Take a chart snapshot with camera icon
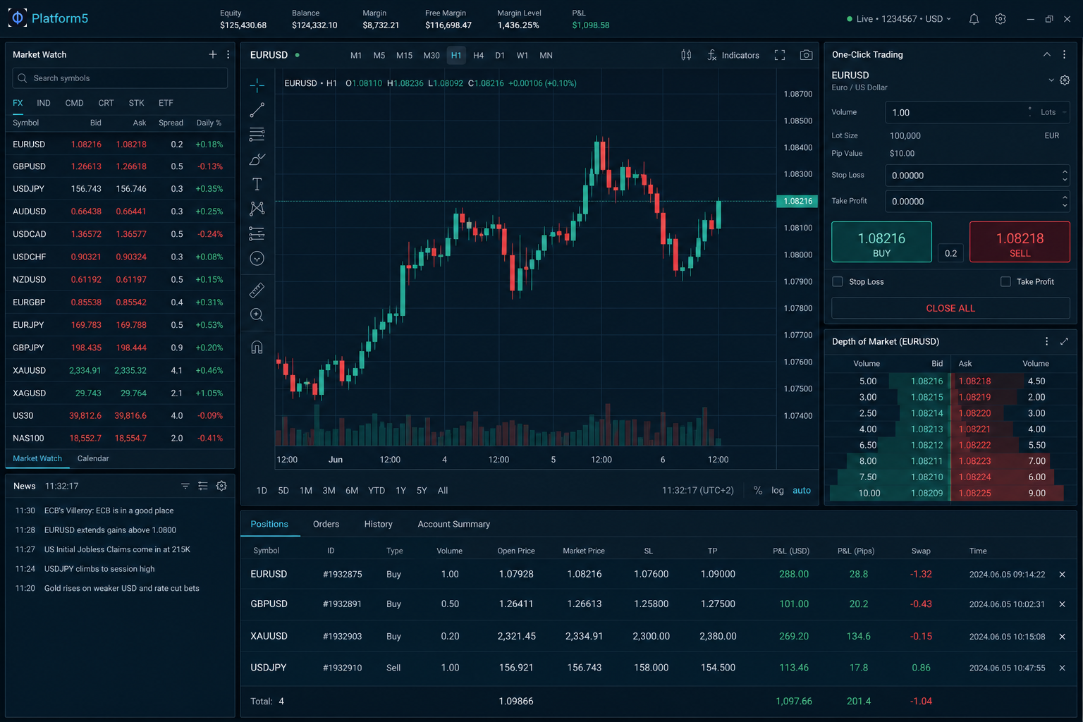Screen dimensions: 1083x722 (x=806, y=55)
